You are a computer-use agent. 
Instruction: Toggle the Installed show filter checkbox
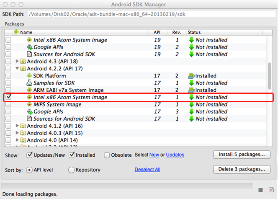(72, 155)
